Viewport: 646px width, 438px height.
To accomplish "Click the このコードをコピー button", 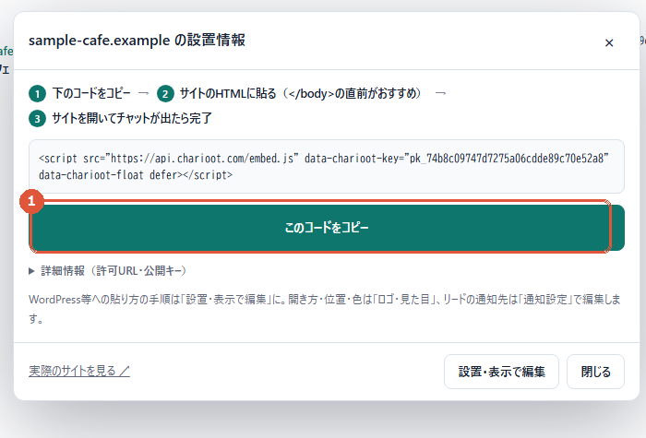I will 327,228.
